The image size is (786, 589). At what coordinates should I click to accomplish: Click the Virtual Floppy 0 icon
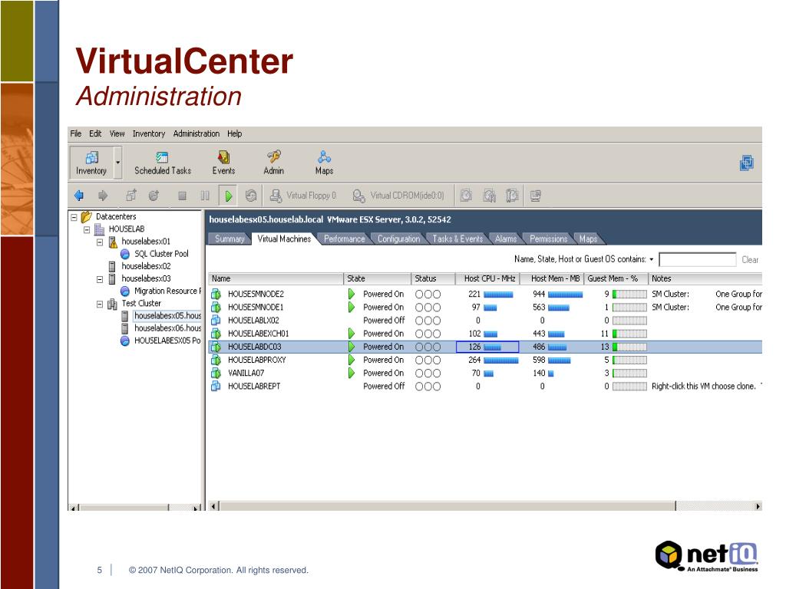point(276,196)
